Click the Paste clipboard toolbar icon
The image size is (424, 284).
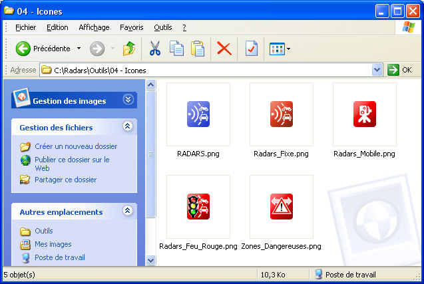tap(198, 49)
